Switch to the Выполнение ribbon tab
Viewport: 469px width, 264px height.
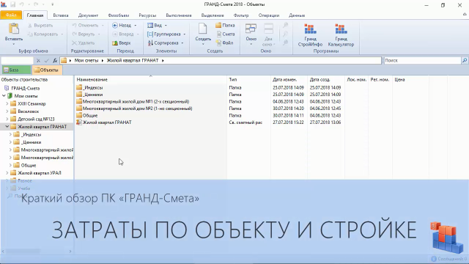pyautogui.click(x=179, y=15)
